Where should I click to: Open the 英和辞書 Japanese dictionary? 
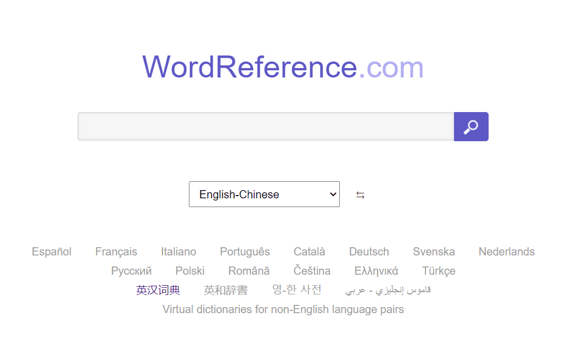226,290
